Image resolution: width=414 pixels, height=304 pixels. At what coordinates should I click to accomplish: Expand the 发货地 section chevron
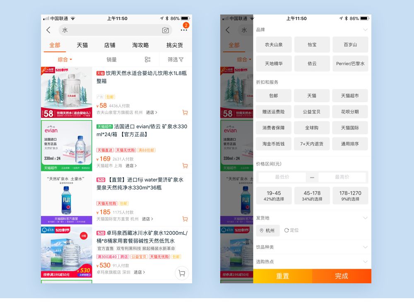point(365,218)
